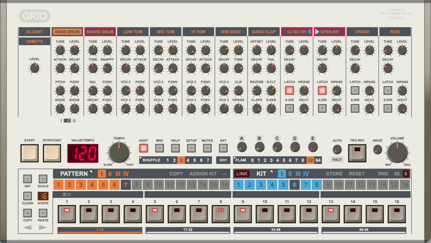Open the KIT menu triangle
431x243 pixels.
[271, 172]
